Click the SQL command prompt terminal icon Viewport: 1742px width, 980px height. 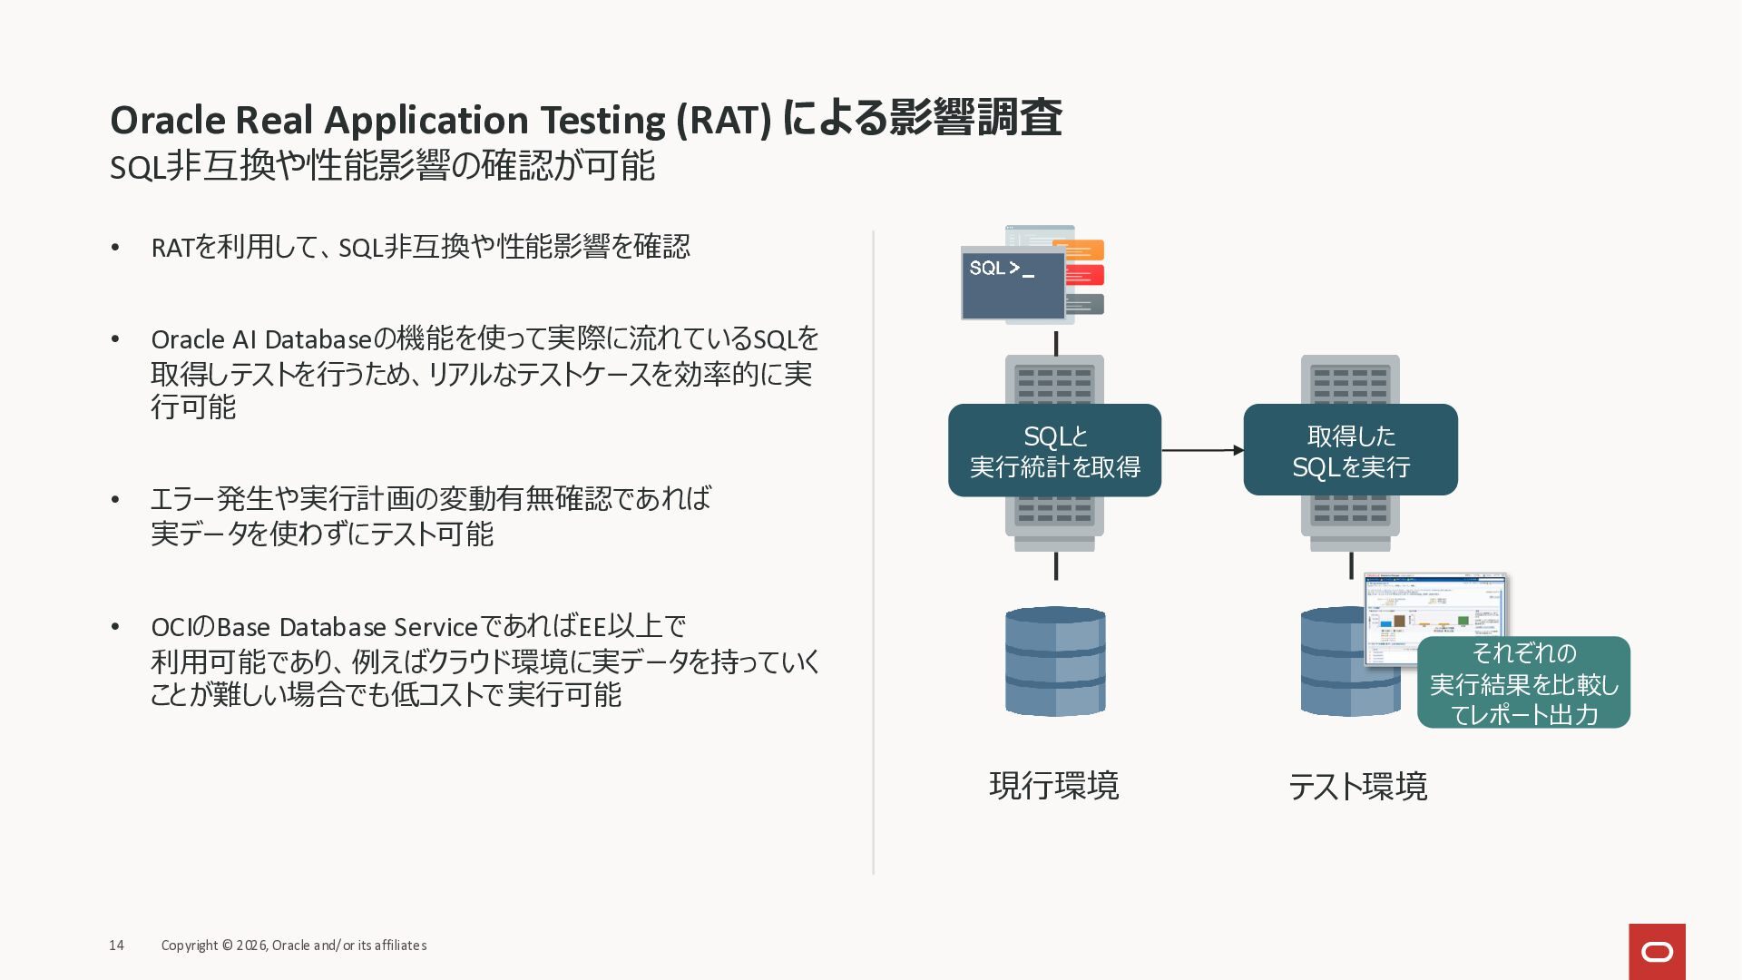point(1013,285)
